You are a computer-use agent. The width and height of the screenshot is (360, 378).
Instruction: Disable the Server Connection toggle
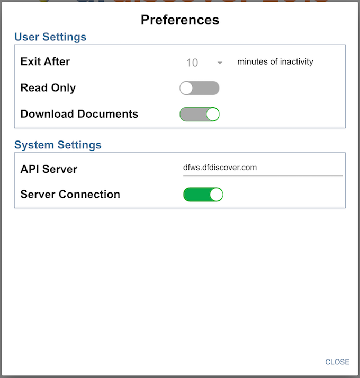(203, 195)
